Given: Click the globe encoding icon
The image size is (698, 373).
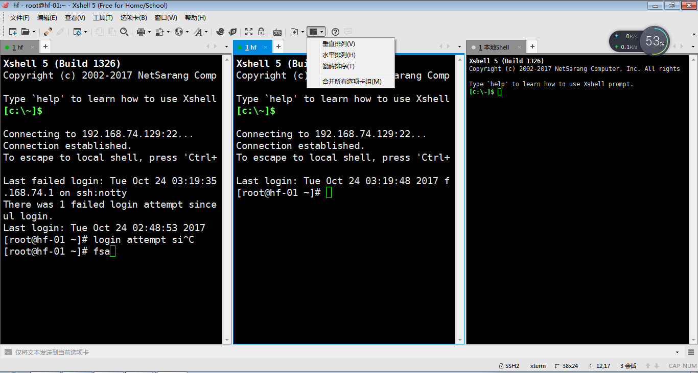Looking at the screenshot, I should tap(179, 32).
